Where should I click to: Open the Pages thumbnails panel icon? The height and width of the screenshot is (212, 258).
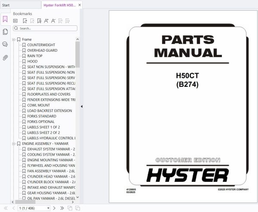[5, 31]
